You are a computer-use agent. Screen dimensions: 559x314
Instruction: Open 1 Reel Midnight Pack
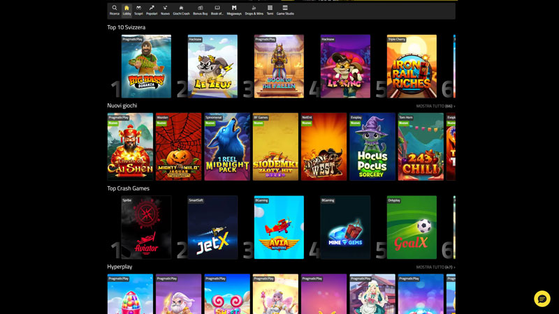227,147
